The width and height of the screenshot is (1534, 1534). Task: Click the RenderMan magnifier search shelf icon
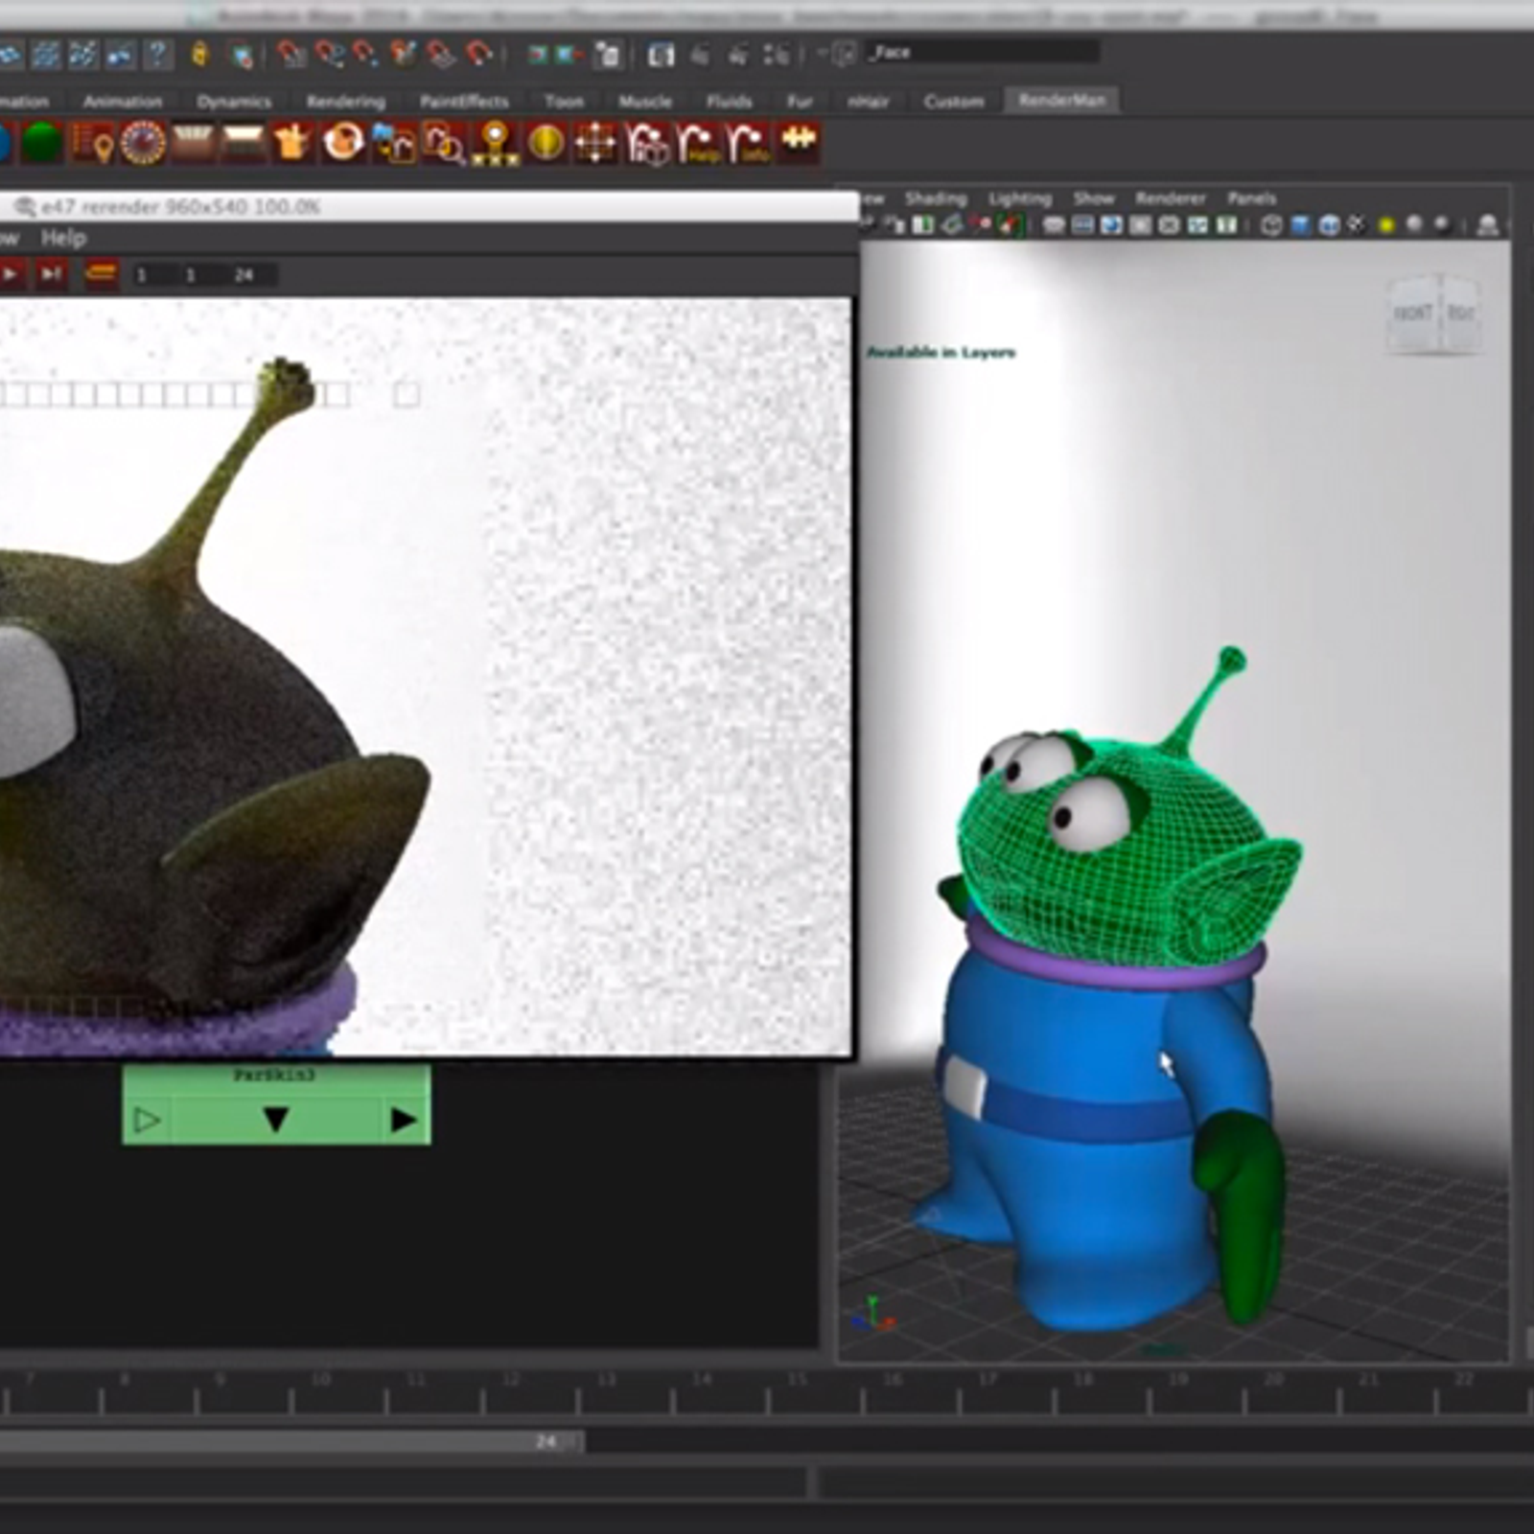[444, 144]
